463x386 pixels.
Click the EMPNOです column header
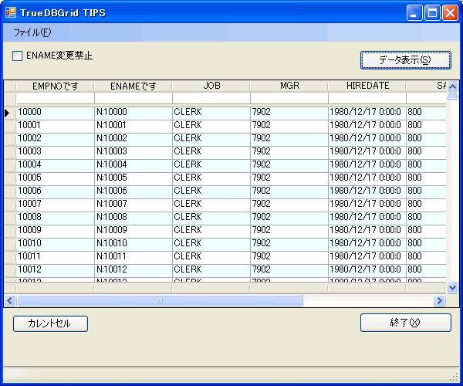(x=55, y=86)
